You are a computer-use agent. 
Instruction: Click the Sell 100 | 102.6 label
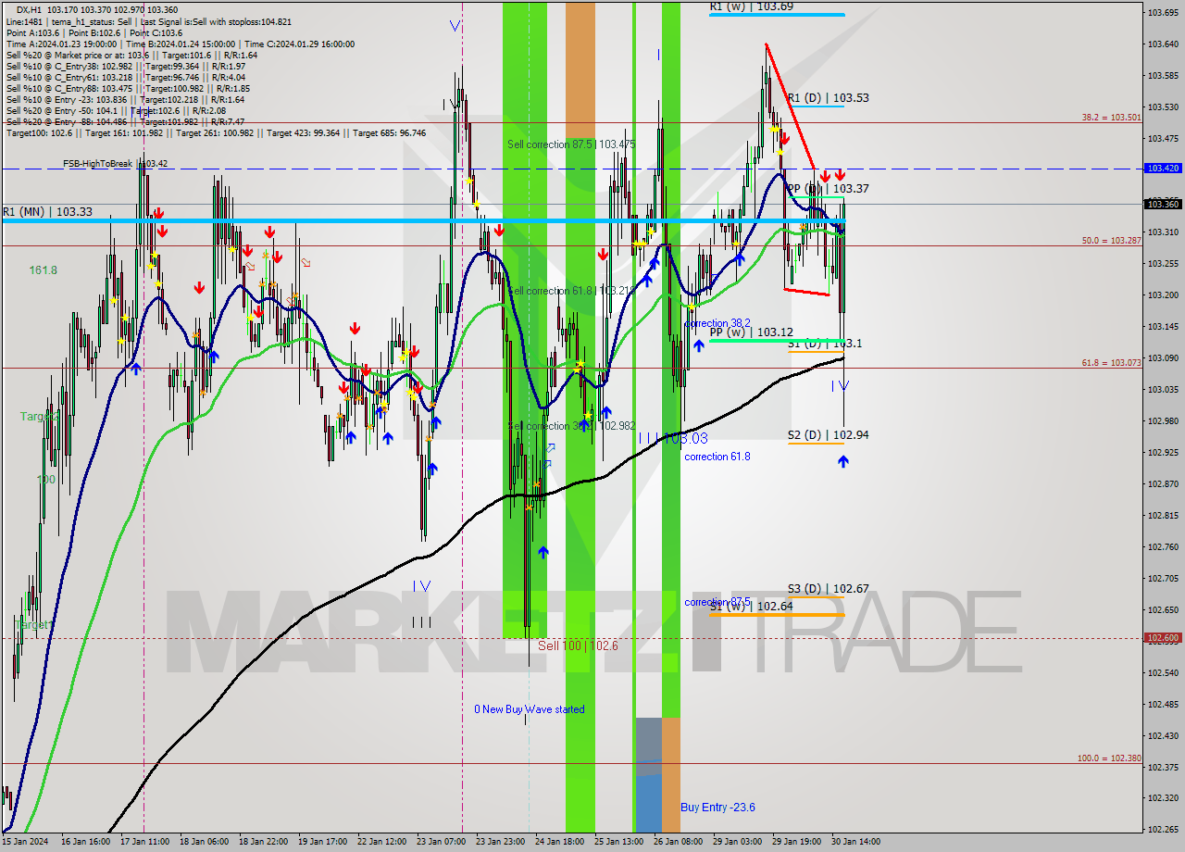click(x=578, y=645)
